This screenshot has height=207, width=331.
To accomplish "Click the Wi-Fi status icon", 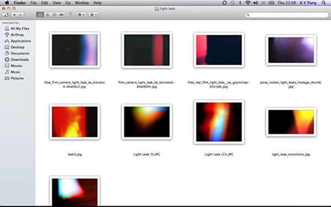I will (x=248, y=3).
